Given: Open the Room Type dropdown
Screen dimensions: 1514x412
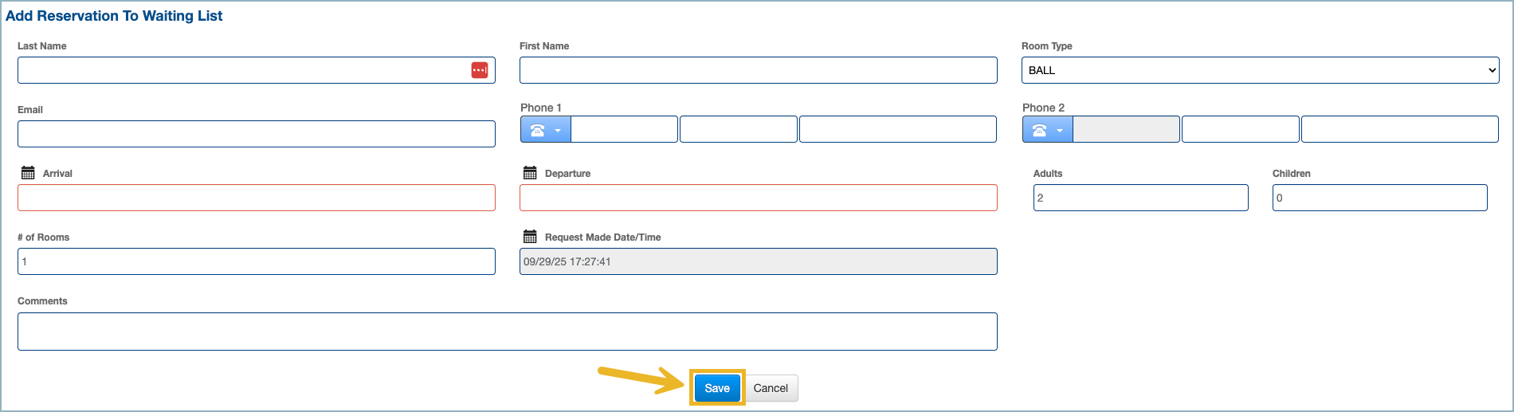Looking at the screenshot, I should click(1259, 70).
